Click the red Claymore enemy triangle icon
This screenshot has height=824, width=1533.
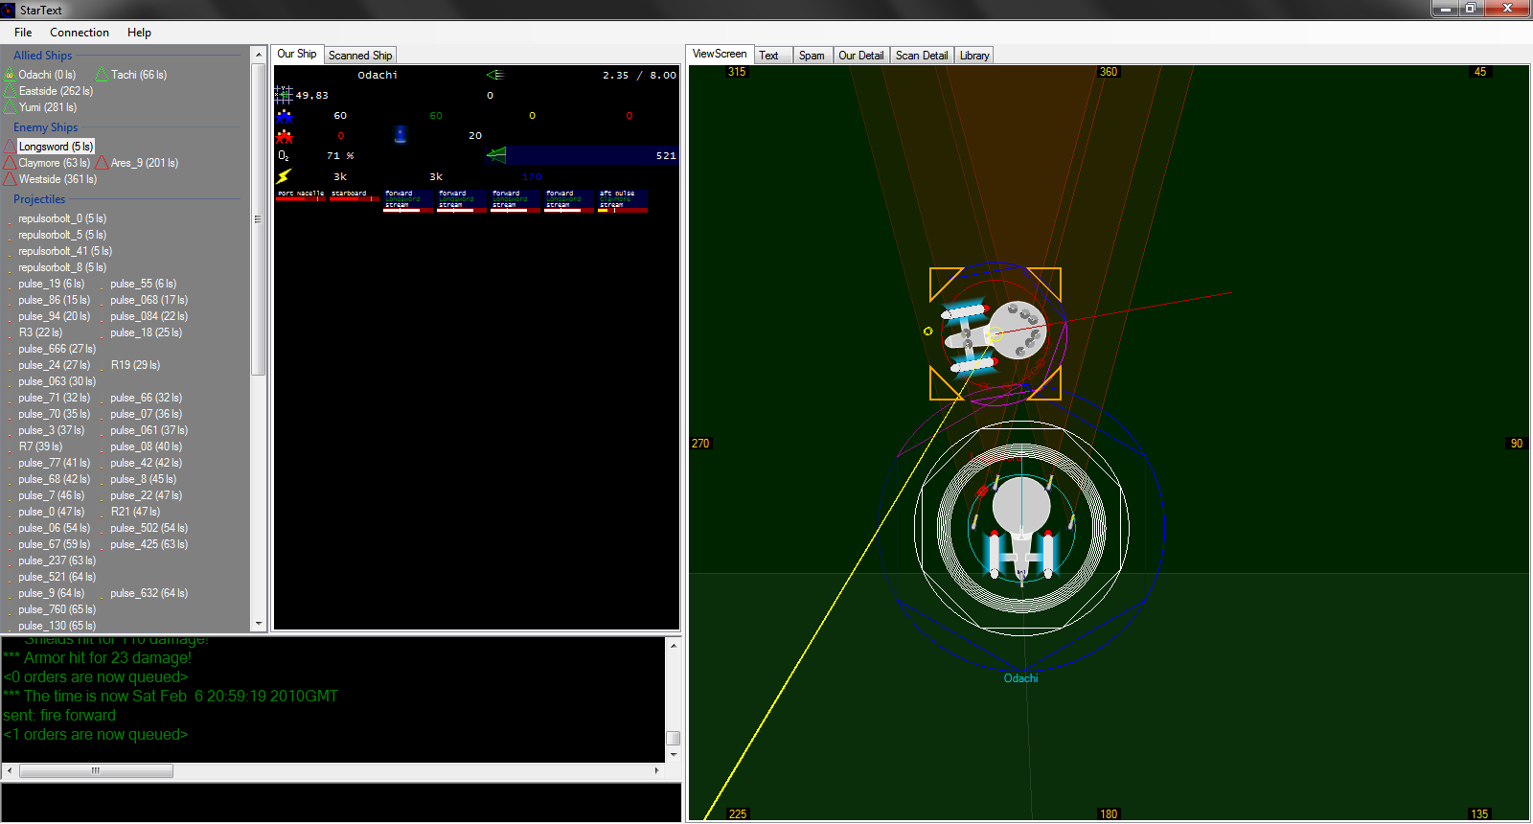pyautogui.click(x=10, y=163)
